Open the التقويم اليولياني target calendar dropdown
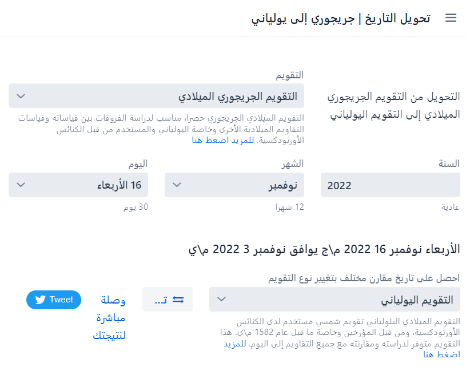 334,299
